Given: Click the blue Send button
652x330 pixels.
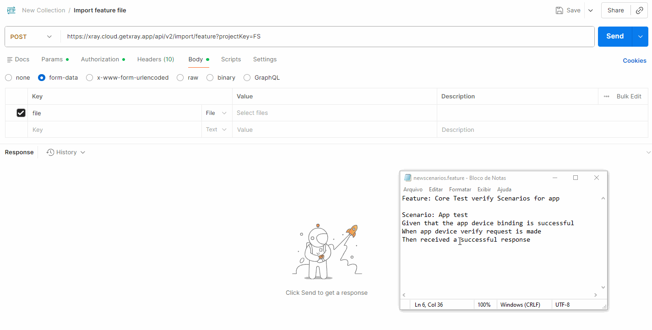Looking at the screenshot, I should tap(614, 37).
